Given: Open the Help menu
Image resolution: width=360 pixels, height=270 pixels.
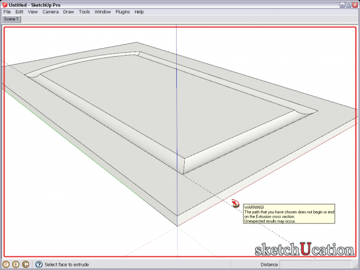Looking at the screenshot, I should (x=139, y=12).
